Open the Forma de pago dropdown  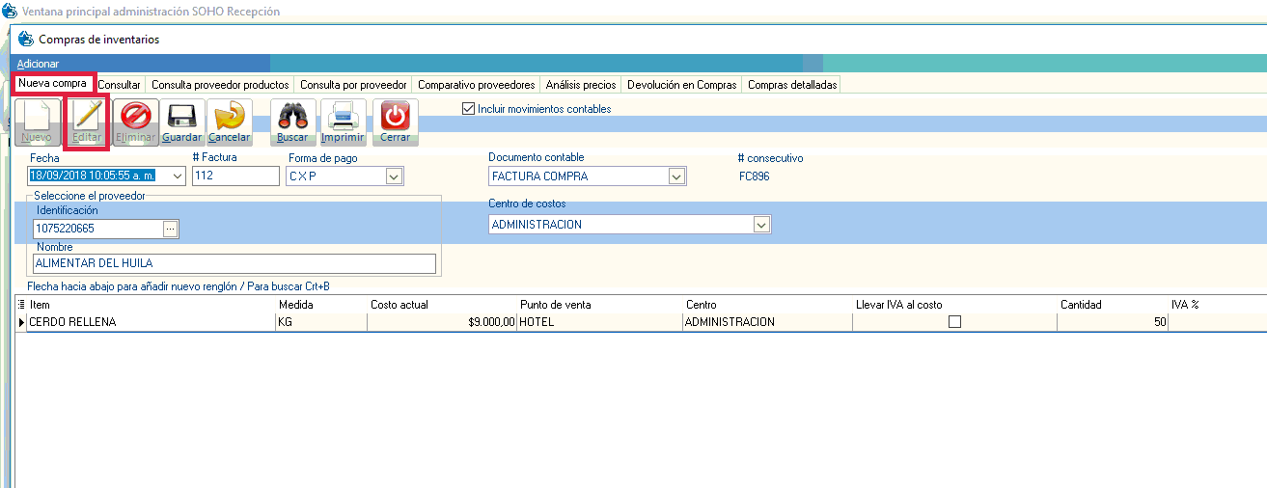(393, 176)
